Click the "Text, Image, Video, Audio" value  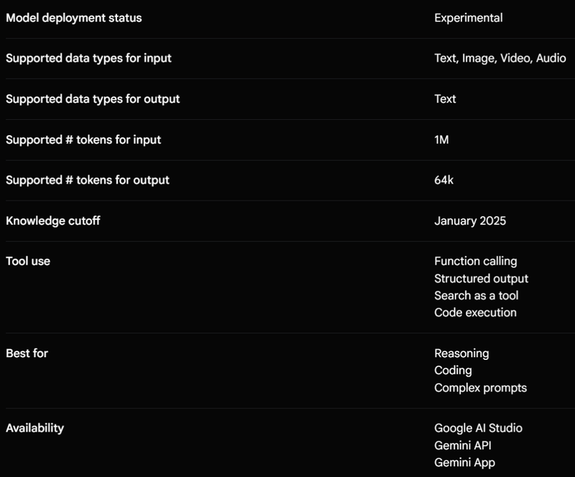point(500,58)
